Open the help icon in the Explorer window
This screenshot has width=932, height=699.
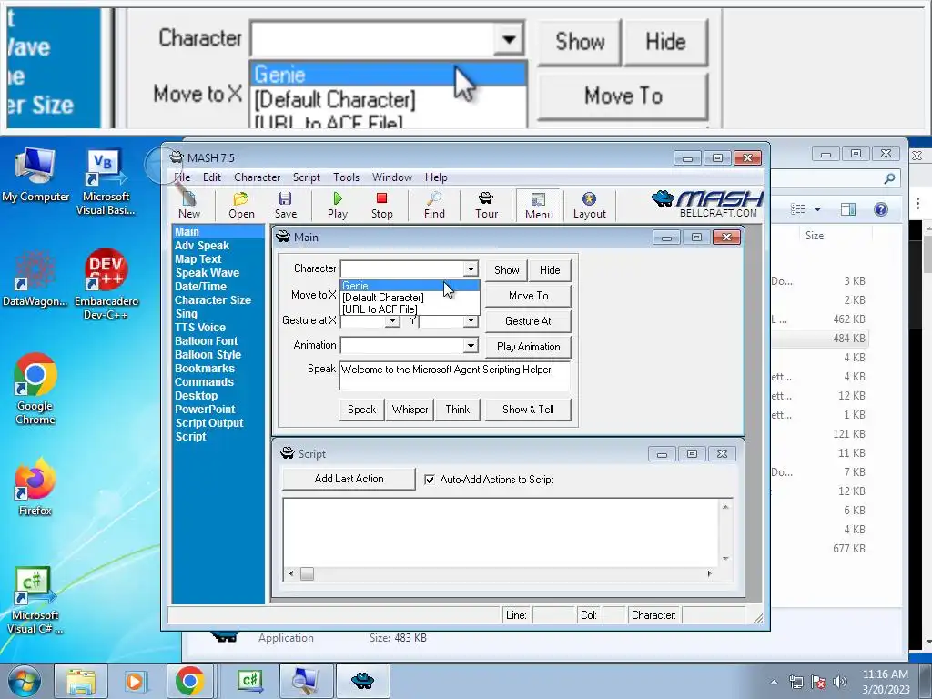click(x=881, y=208)
